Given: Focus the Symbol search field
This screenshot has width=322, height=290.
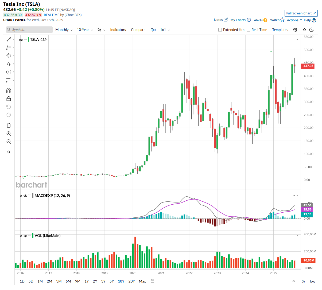Looking at the screenshot, I should [29, 30].
